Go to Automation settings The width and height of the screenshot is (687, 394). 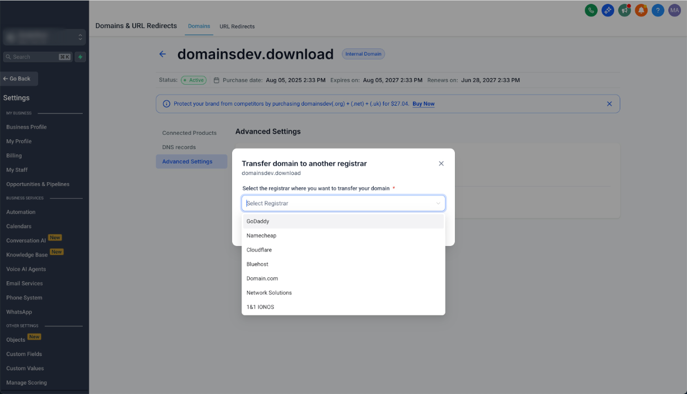pyautogui.click(x=20, y=212)
